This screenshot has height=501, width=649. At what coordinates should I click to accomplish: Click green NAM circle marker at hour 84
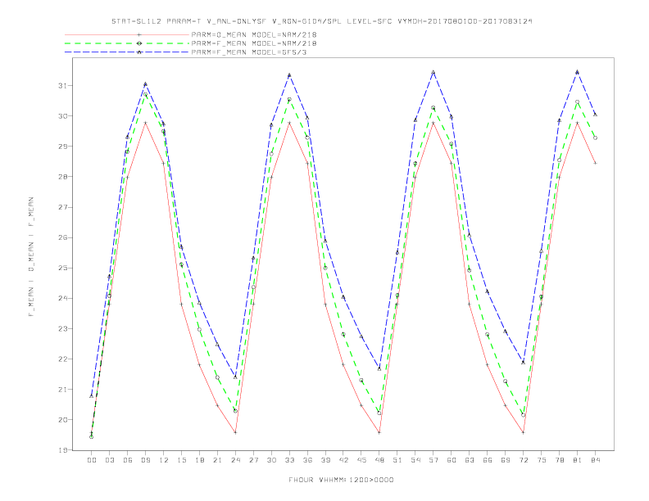tap(595, 138)
